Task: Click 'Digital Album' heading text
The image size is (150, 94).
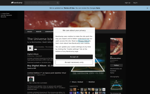Action: click(x=33, y=54)
